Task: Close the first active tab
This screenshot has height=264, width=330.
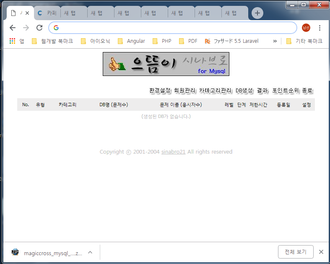Action: point(27,13)
